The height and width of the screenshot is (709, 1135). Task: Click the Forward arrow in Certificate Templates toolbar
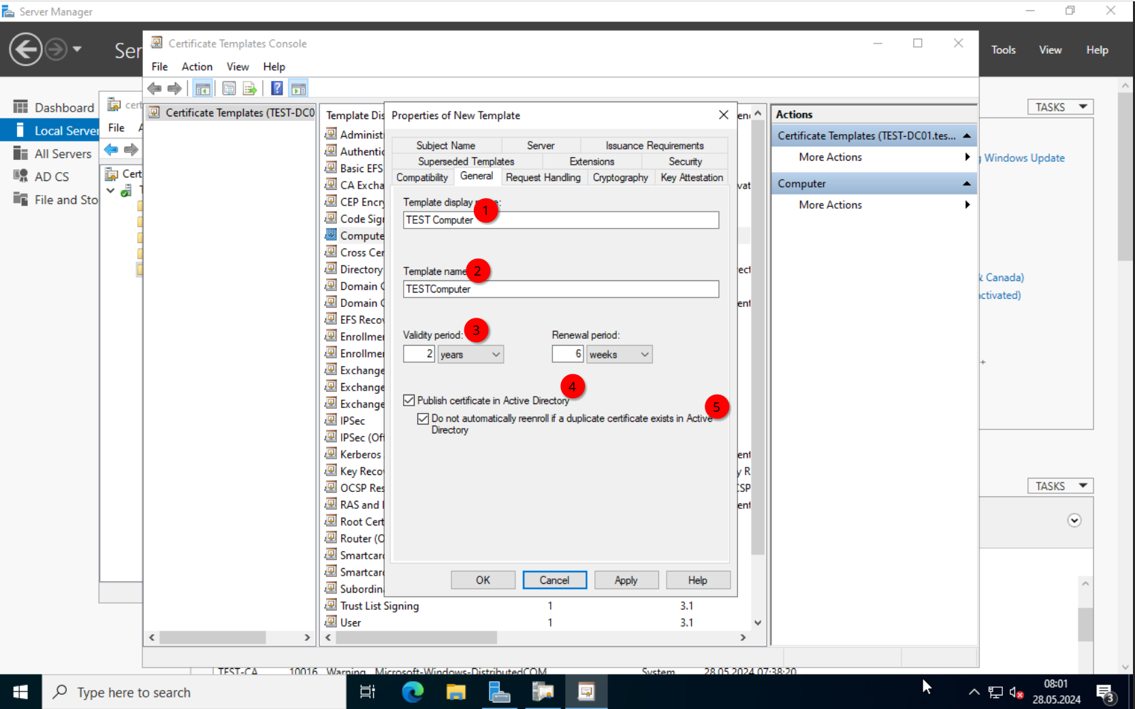coord(175,88)
